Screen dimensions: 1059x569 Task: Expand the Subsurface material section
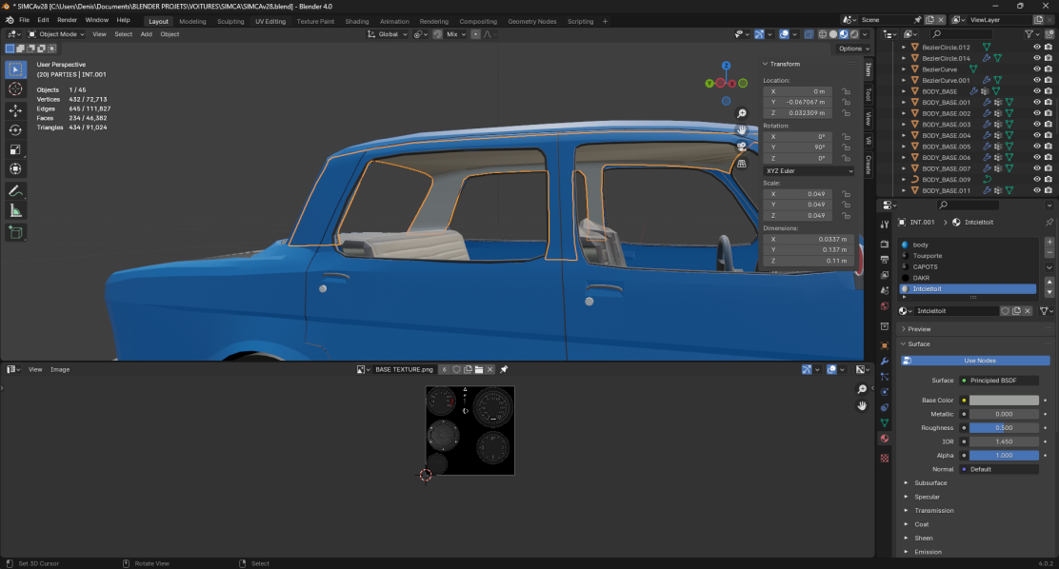coord(929,483)
